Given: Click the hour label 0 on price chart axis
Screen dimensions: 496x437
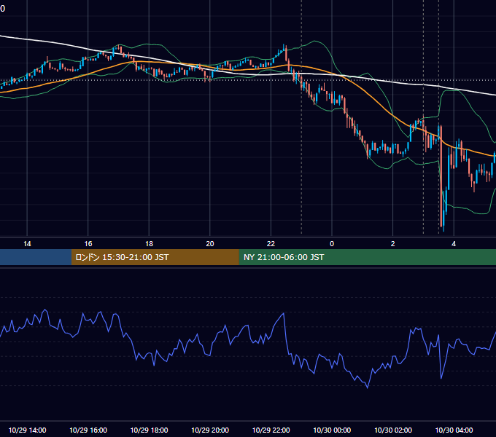Looking at the screenshot, I should 332,244.
